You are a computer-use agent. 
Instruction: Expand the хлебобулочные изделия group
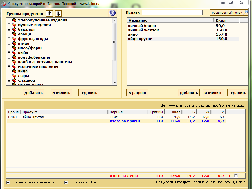(x=9, y=20)
